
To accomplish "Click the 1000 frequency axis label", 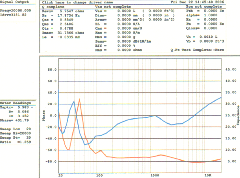I will (155, 175).
